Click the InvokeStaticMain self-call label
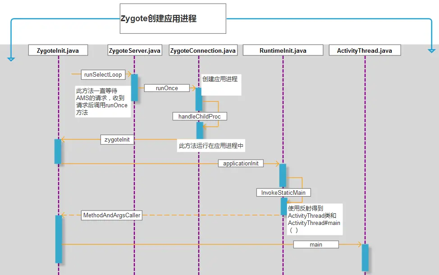This screenshot has height=275, width=439. (284, 192)
